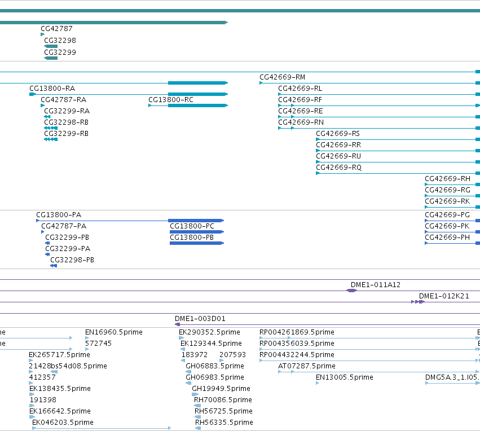480x431 pixels.
Task: Click the CG13800-RA transcript label
Action: point(52,89)
